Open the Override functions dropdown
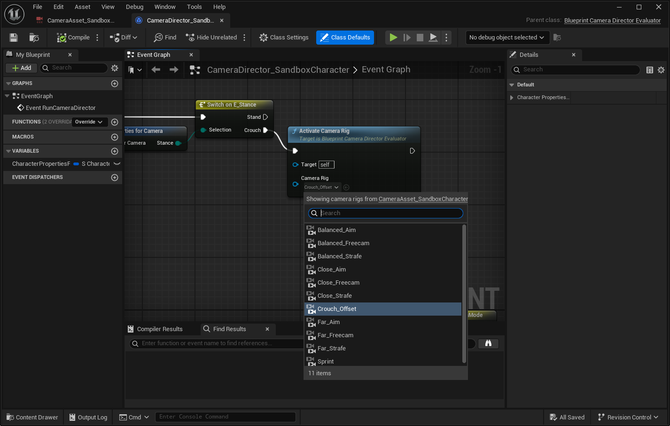This screenshot has width=670, height=426. (89, 122)
